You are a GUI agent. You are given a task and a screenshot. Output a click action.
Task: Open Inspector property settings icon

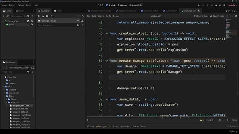coord(83,25)
